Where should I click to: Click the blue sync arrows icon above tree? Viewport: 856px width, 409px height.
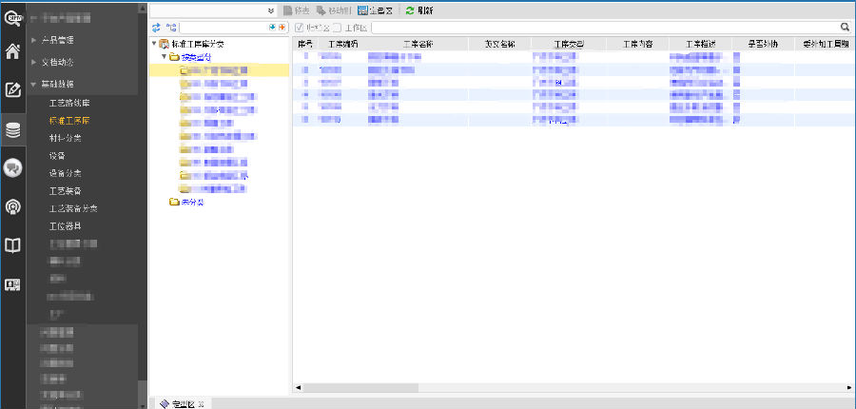157,29
